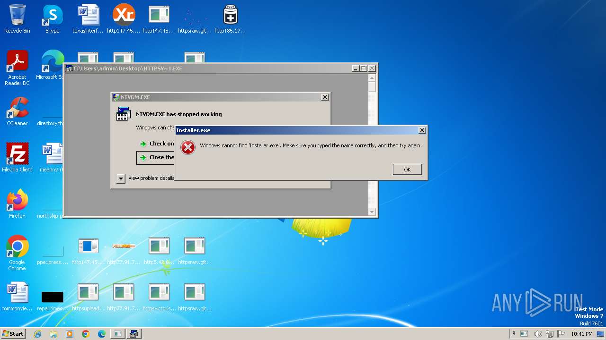Open the Recycle Bin desktop icon

[x=17, y=19]
